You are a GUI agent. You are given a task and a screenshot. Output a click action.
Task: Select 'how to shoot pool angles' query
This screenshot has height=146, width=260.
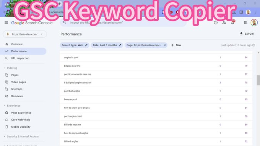(156, 108)
